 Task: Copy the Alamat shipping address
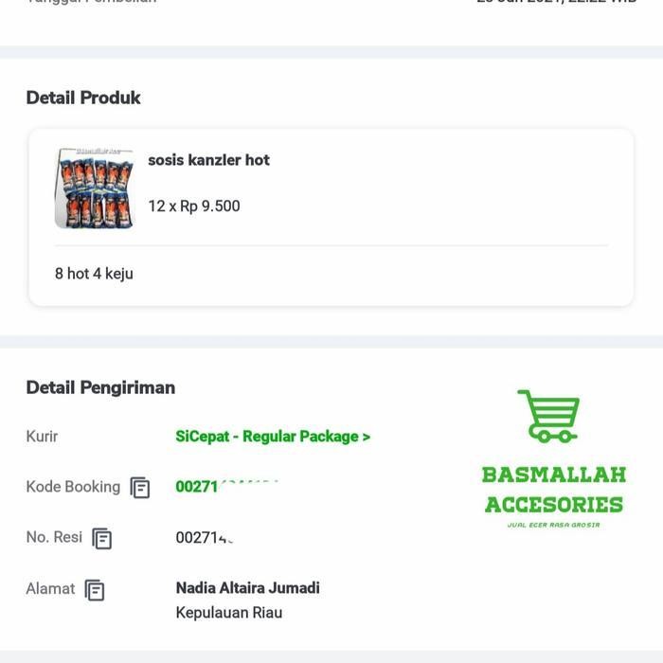click(x=95, y=589)
